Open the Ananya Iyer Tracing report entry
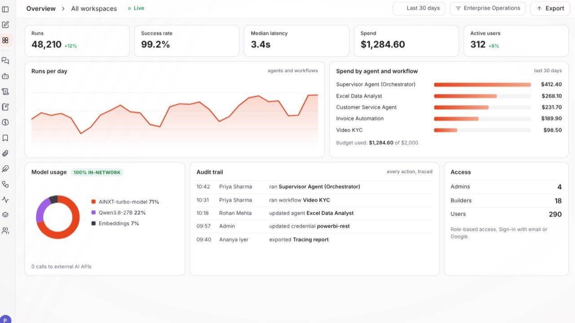Image resolution: width=575 pixels, height=323 pixels. click(x=314, y=240)
